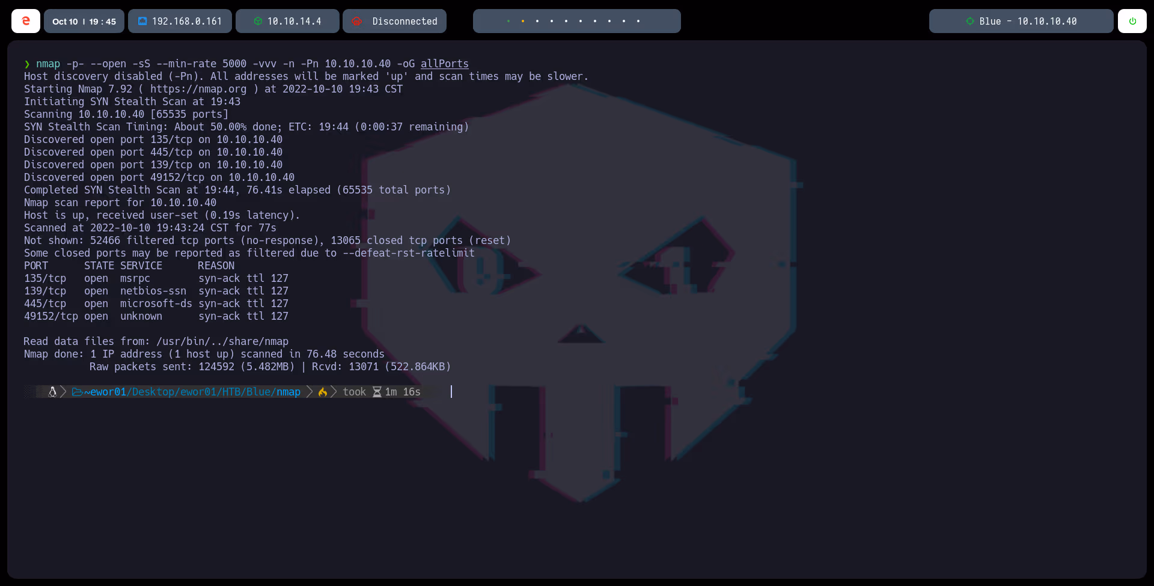Click the hourglass icon beside 1m 16s
This screenshot has height=586, width=1154.
click(x=377, y=392)
